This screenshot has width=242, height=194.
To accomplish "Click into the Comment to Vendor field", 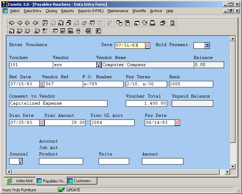I will point(58,103).
